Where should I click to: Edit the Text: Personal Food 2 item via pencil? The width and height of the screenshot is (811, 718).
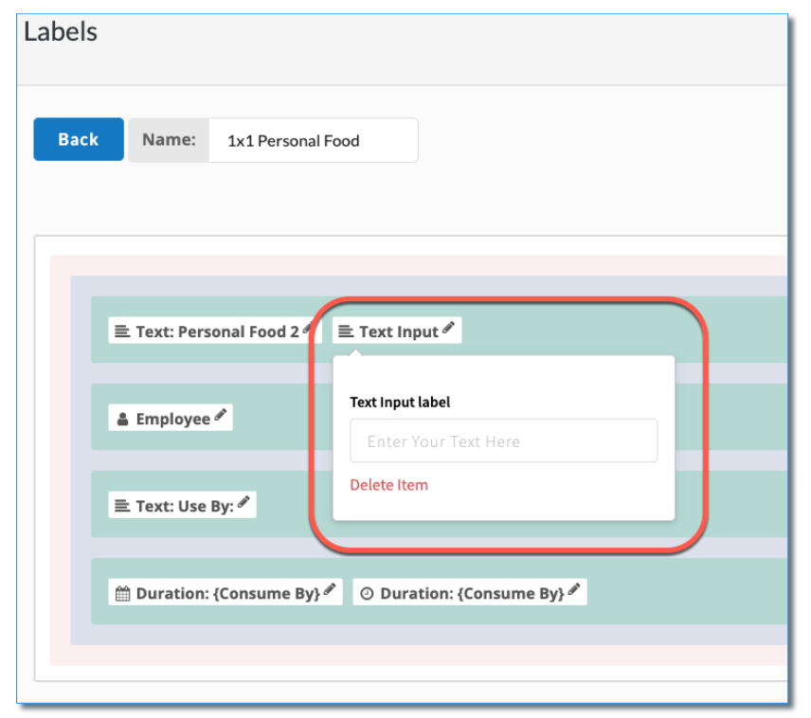(x=308, y=328)
